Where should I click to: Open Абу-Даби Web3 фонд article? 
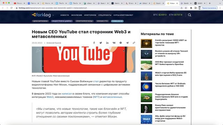(x=170, y=118)
